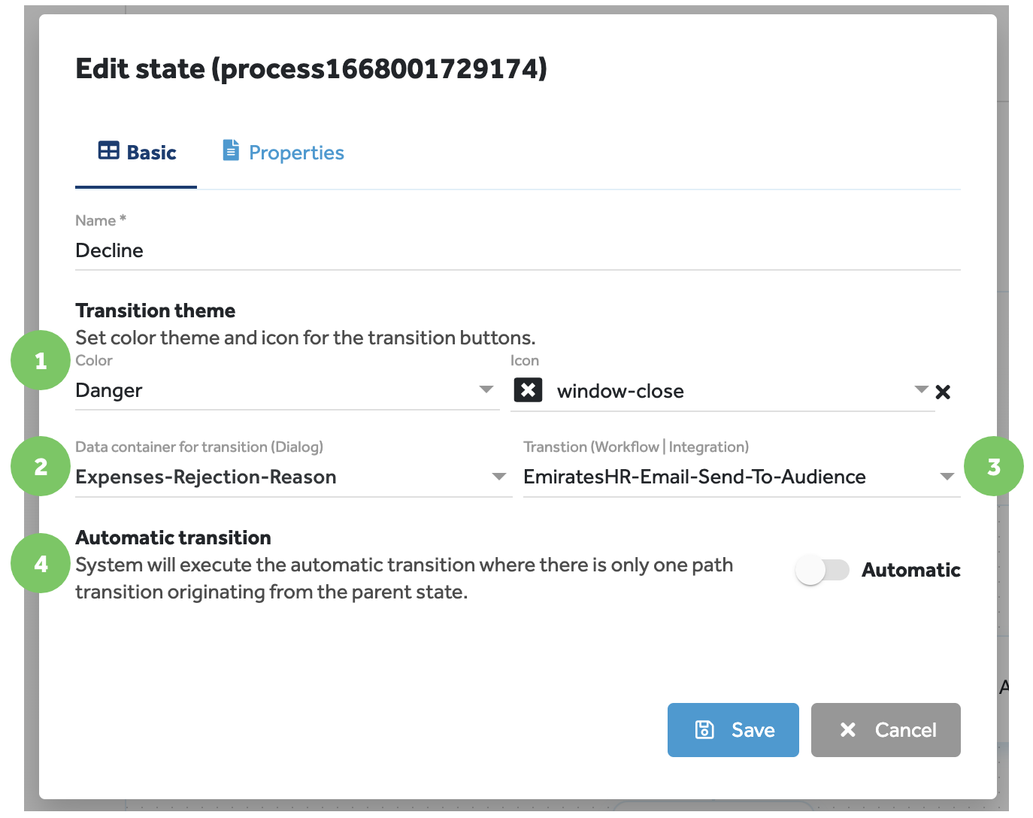Screen dimensions: 1033x818
Task: Save the state changes
Action: (733, 729)
